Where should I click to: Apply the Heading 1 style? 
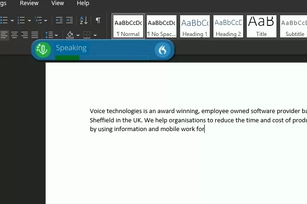[x=195, y=26]
